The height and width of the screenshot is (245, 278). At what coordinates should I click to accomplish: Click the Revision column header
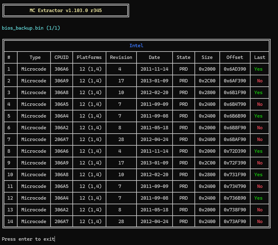tap(121, 57)
